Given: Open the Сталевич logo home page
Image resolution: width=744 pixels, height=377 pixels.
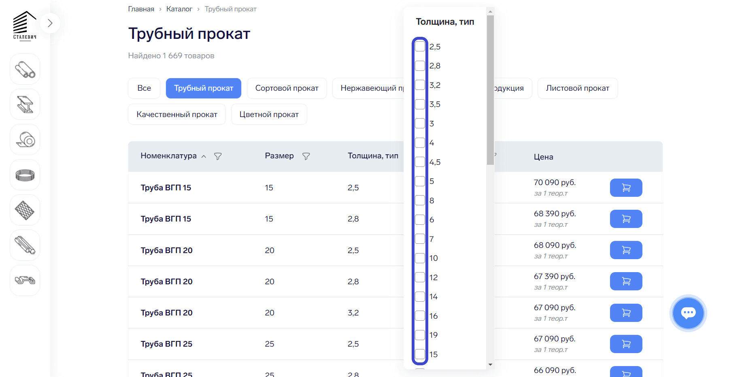Looking at the screenshot, I should (25, 25).
